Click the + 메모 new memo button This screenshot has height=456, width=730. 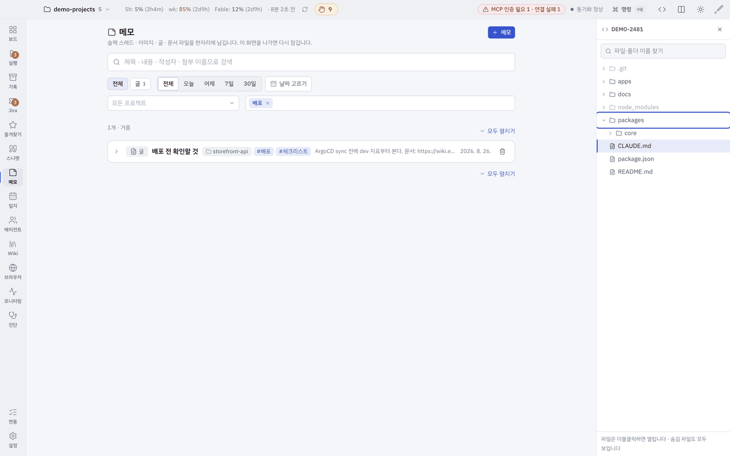click(x=501, y=32)
